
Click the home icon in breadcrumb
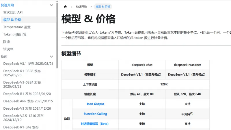[65, 7]
